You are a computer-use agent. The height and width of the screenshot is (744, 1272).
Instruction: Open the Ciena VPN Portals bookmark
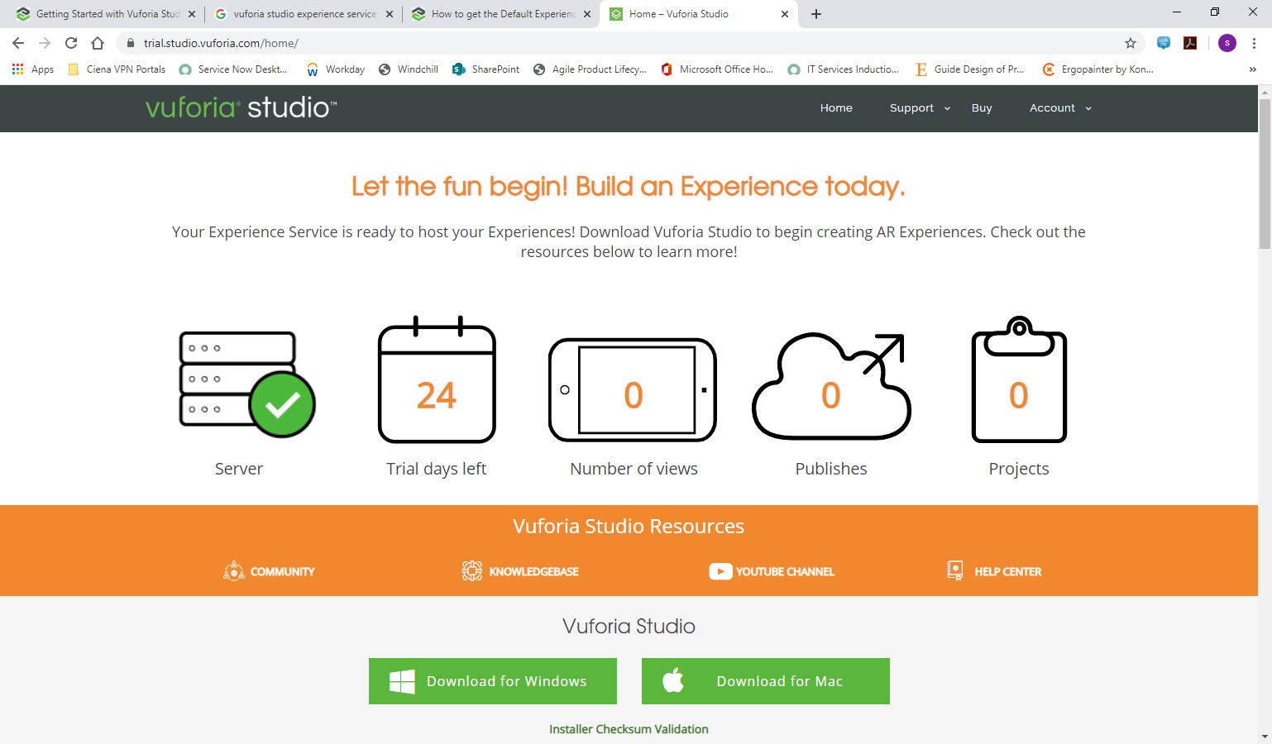(x=117, y=69)
